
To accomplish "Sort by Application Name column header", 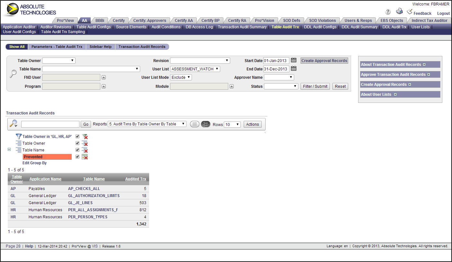I will tap(45, 179).
